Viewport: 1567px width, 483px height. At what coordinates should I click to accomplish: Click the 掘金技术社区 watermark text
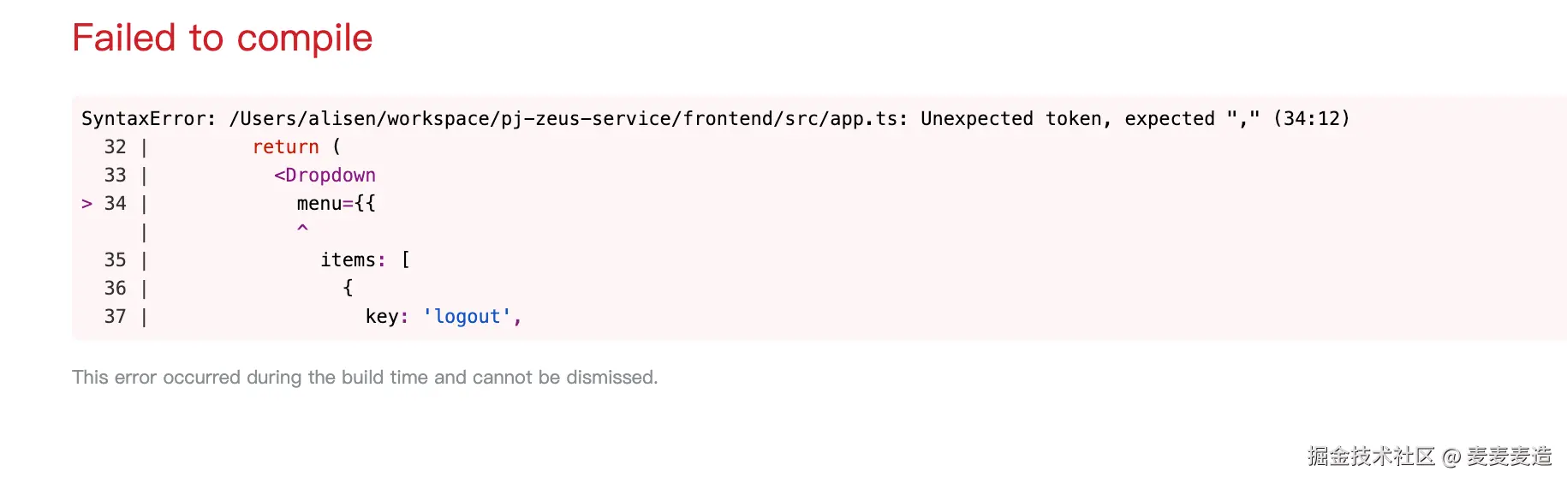(1370, 456)
